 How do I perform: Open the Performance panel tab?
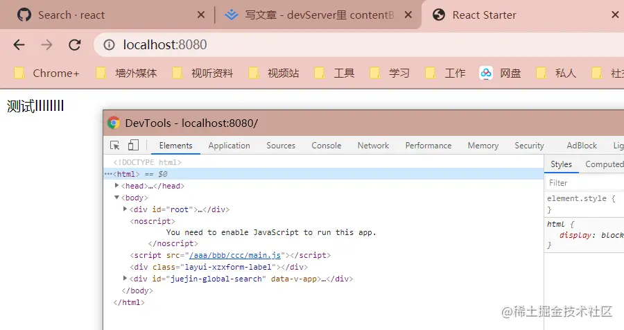point(428,146)
